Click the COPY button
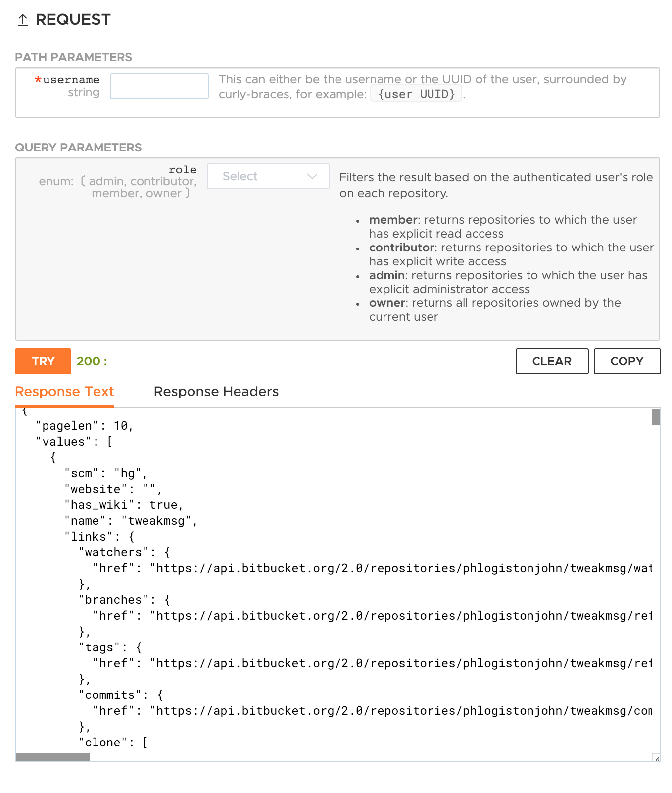This screenshot has width=672, height=793. (626, 361)
